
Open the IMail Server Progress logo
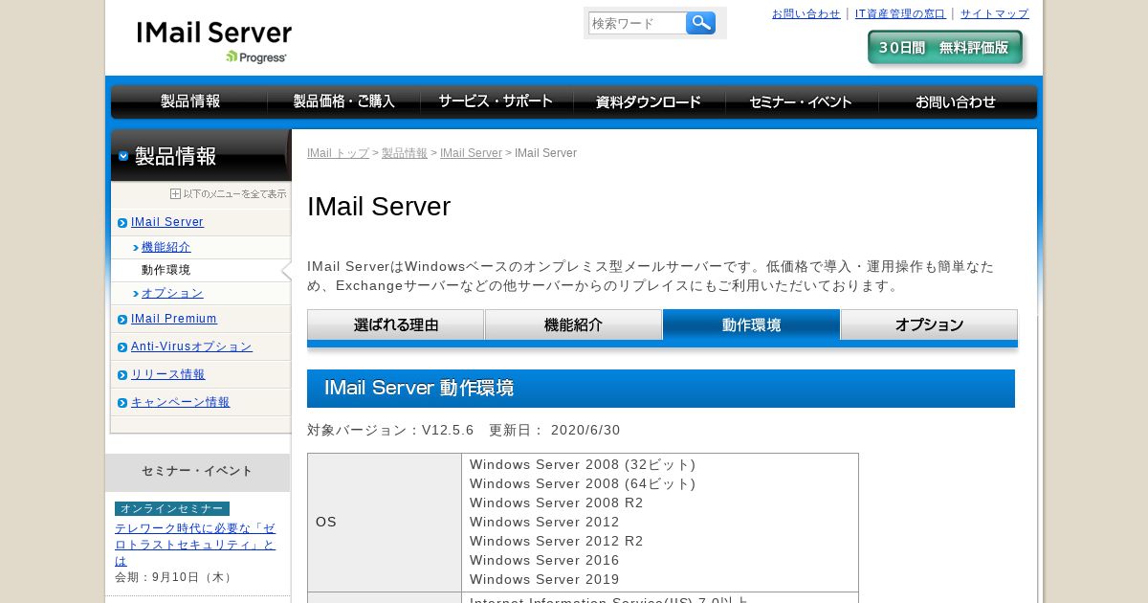(x=214, y=42)
